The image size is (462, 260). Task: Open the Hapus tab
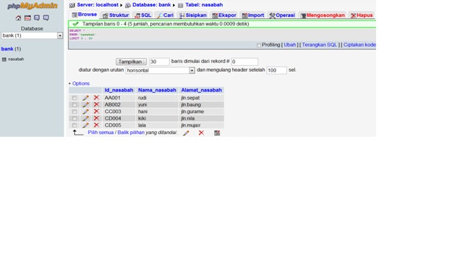361,16
